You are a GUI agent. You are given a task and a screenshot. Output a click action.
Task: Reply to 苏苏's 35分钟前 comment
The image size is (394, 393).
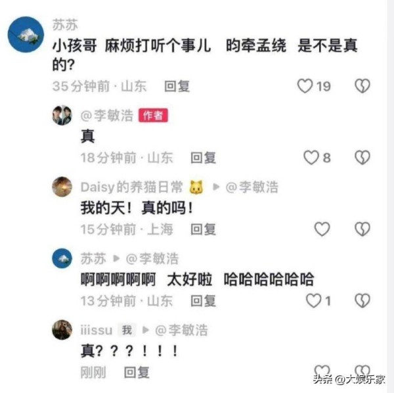pos(177,86)
